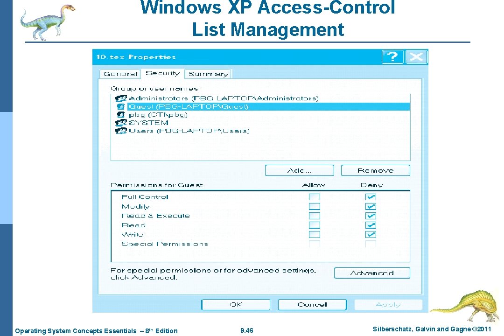Click the Read & Execute permission label
Image resolution: width=504 pixels, height=336 pixels.
pyautogui.click(x=155, y=216)
